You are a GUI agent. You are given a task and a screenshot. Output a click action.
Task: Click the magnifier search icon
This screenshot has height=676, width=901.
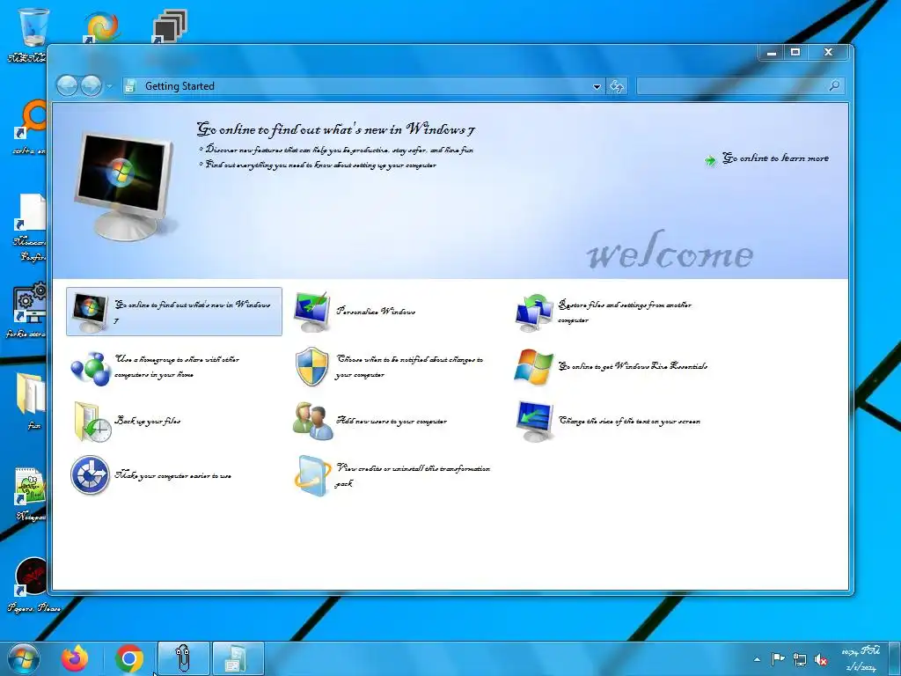pos(835,86)
